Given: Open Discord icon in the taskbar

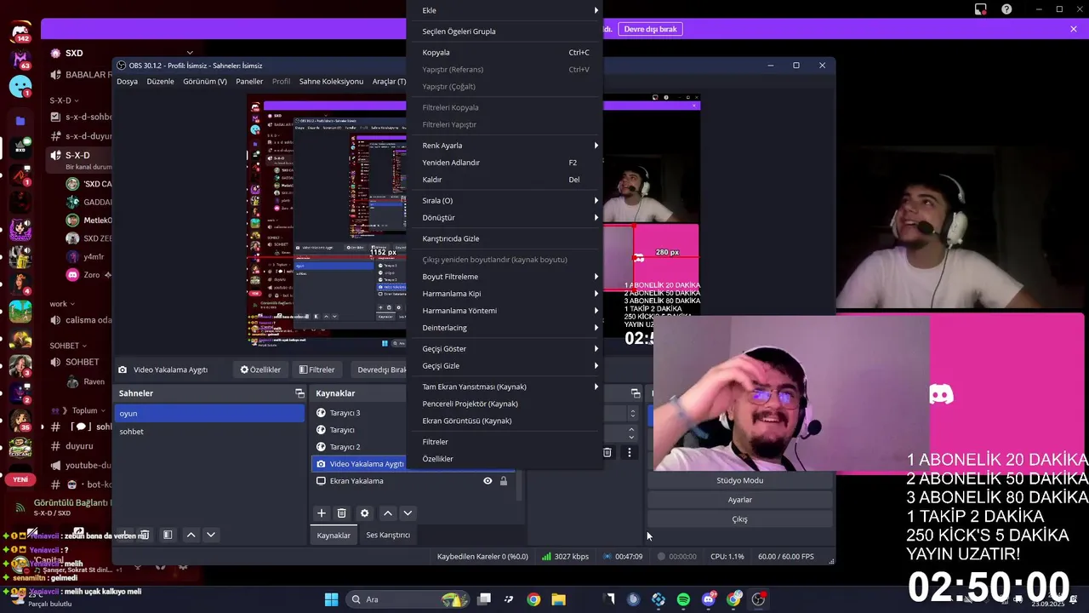Looking at the screenshot, I should (708, 599).
